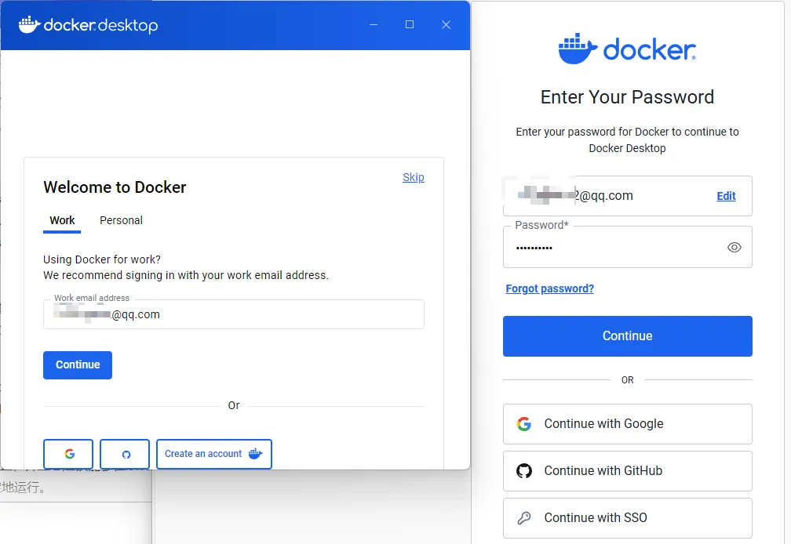This screenshot has width=791, height=544.
Task: Open the Forgot password? link
Action: [550, 288]
